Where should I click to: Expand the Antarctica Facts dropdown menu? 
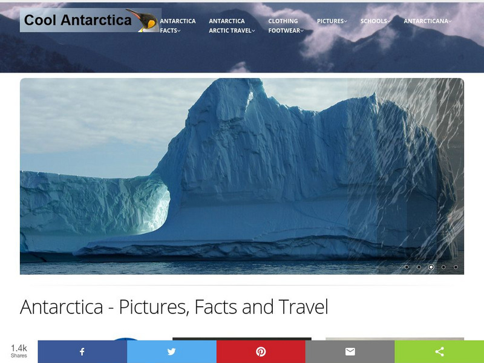point(178,25)
